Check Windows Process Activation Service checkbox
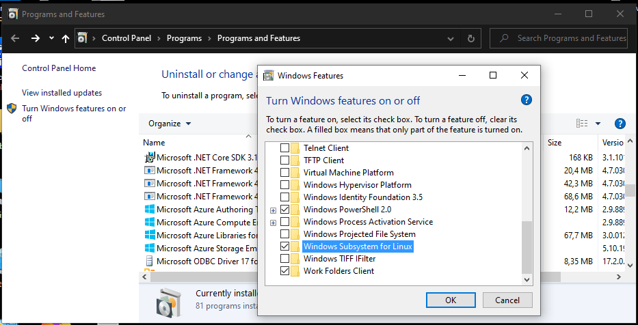Viewport: 638px width, 325px height. 285,222
